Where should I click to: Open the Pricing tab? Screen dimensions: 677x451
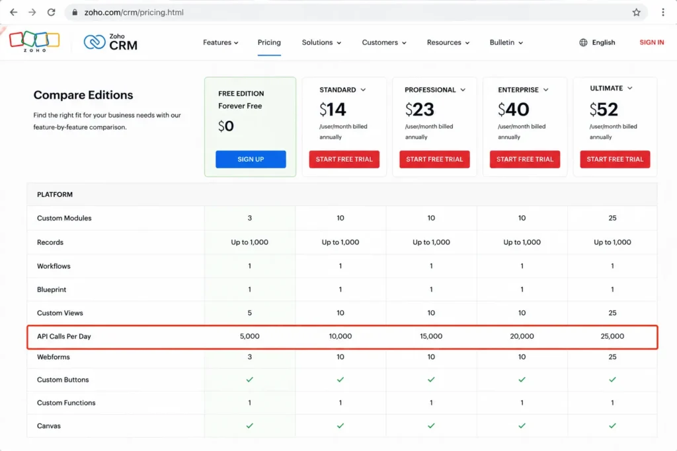[269, 42]
